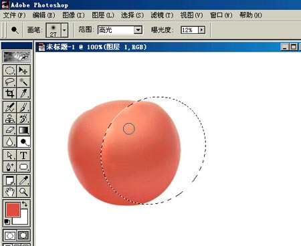Image resolution: width=301 pixels, height=246 pixels.
Task: Open the 图像(I) menu
Action: pos(74,15)
